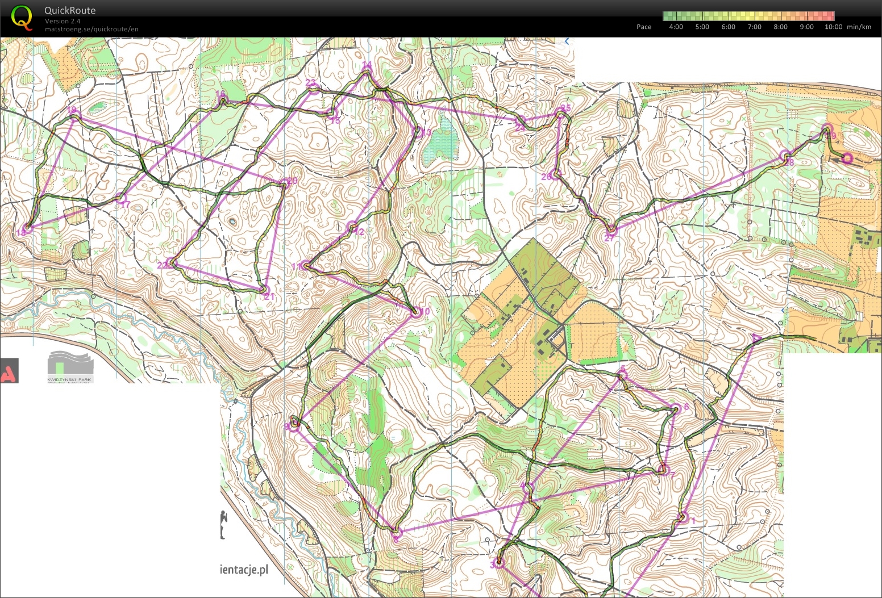882x598 pixels.
Task: Click the Version 2.4 label
Action: click(63, 21)
